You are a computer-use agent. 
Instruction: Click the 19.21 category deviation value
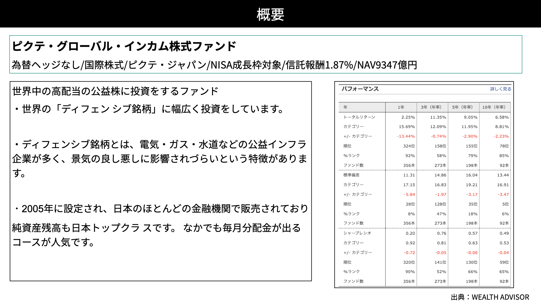coord(471,185)
